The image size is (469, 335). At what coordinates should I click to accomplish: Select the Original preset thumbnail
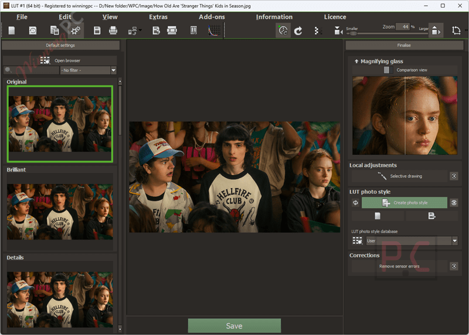tap(60, 124)
